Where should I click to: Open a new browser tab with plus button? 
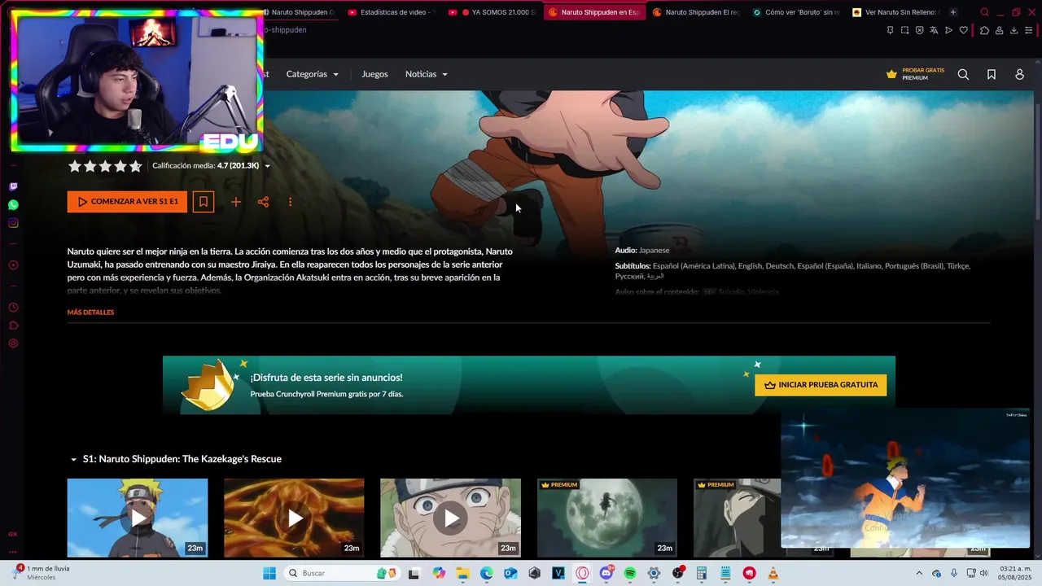[953, 12]
